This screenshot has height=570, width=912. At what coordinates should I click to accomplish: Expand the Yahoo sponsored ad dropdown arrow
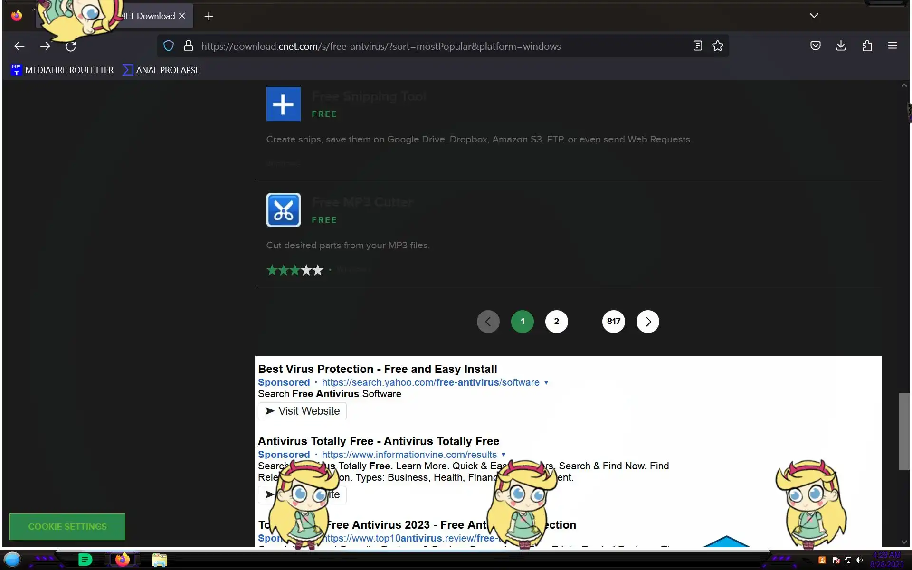(x=546, y=383)
